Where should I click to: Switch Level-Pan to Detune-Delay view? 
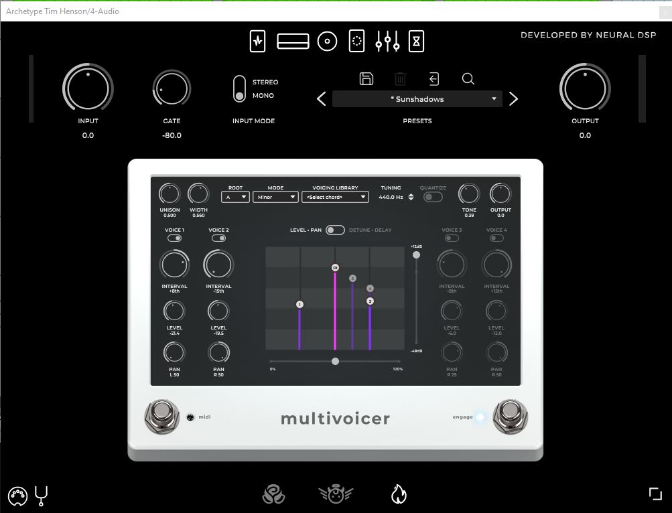[335, 230]
